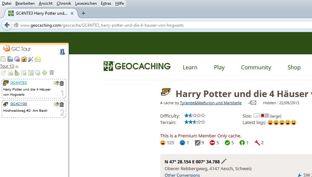Click the GPX download icon under Tour 13
The height and width of the screenshot is (177, 312).
pos(24,73)
